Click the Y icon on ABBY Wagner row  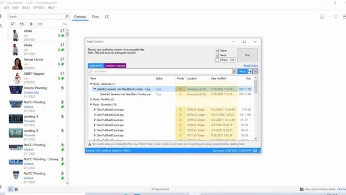pos(59,79)
